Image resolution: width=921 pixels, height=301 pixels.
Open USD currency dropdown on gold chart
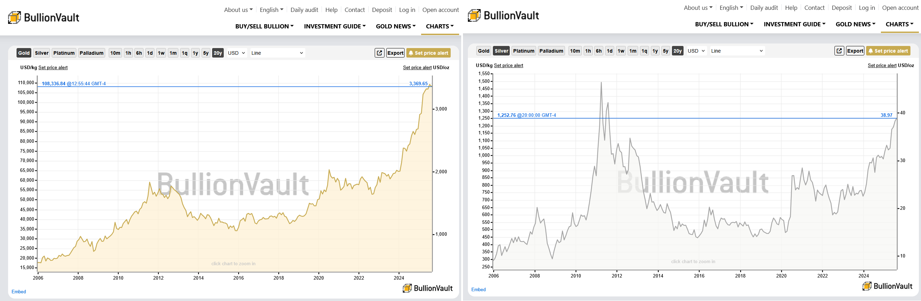(x=237, y=53)
